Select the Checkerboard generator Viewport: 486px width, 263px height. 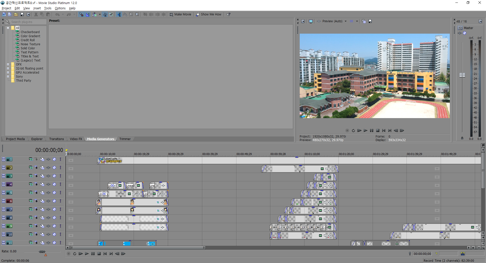pos(30,32)
